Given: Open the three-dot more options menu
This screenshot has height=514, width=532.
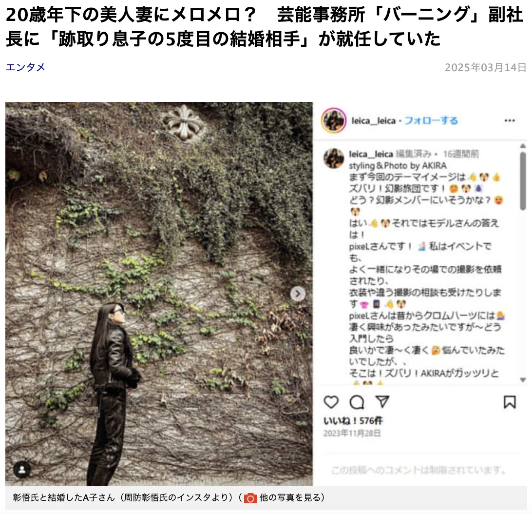Looking at the screenshot, I should tap(510, 120).
